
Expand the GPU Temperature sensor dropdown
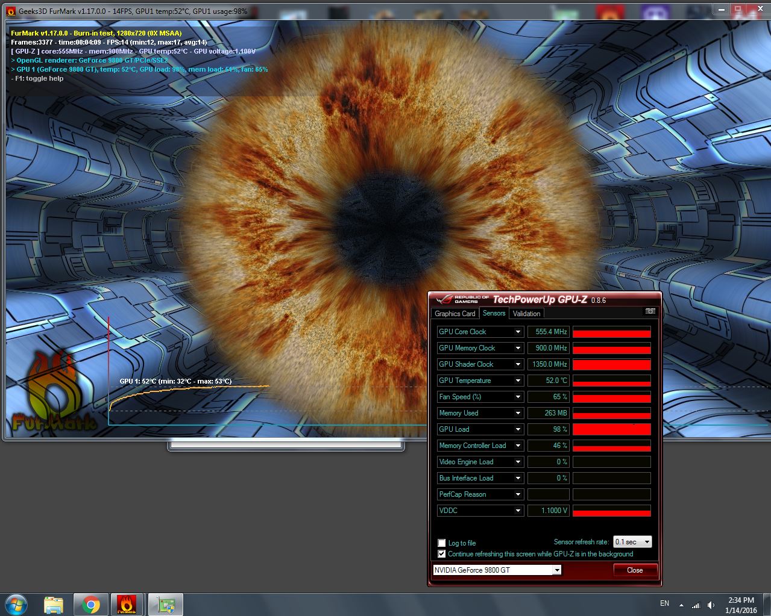(518, 381)
